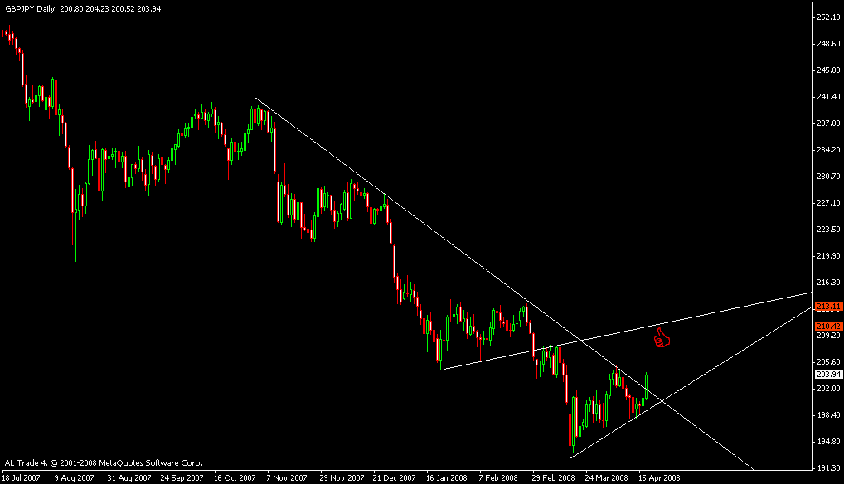Image resolution: width=844 pixels, height=484 pixels.
Task: Click the 227.10 price scale value
Action: click(x=828, y=203)
